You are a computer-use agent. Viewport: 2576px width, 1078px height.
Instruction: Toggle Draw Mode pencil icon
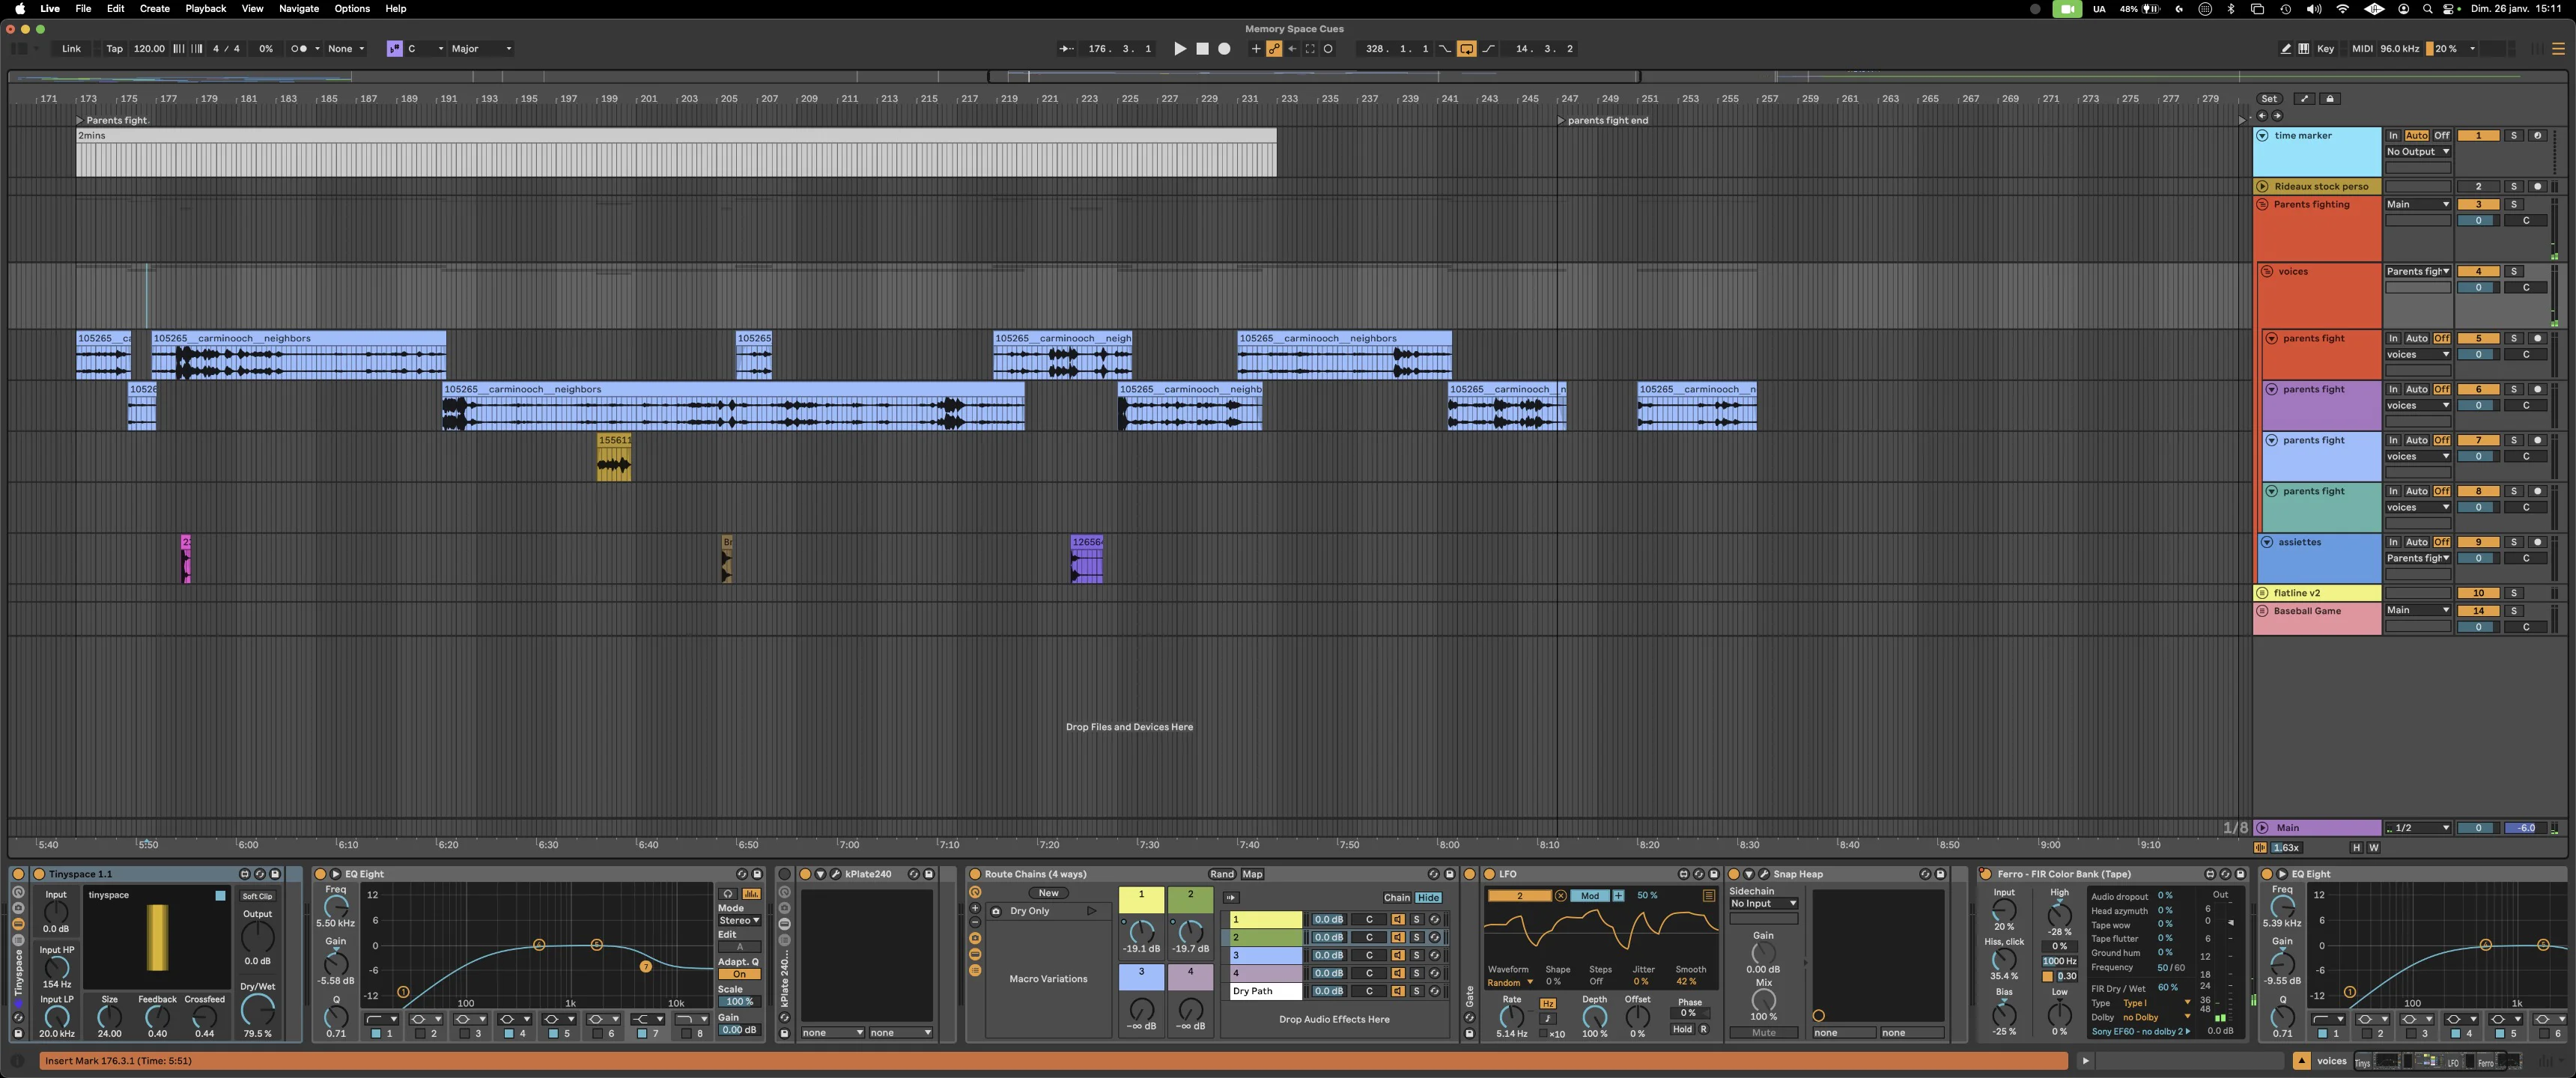pyautogui.click(x=2286, y=48)
